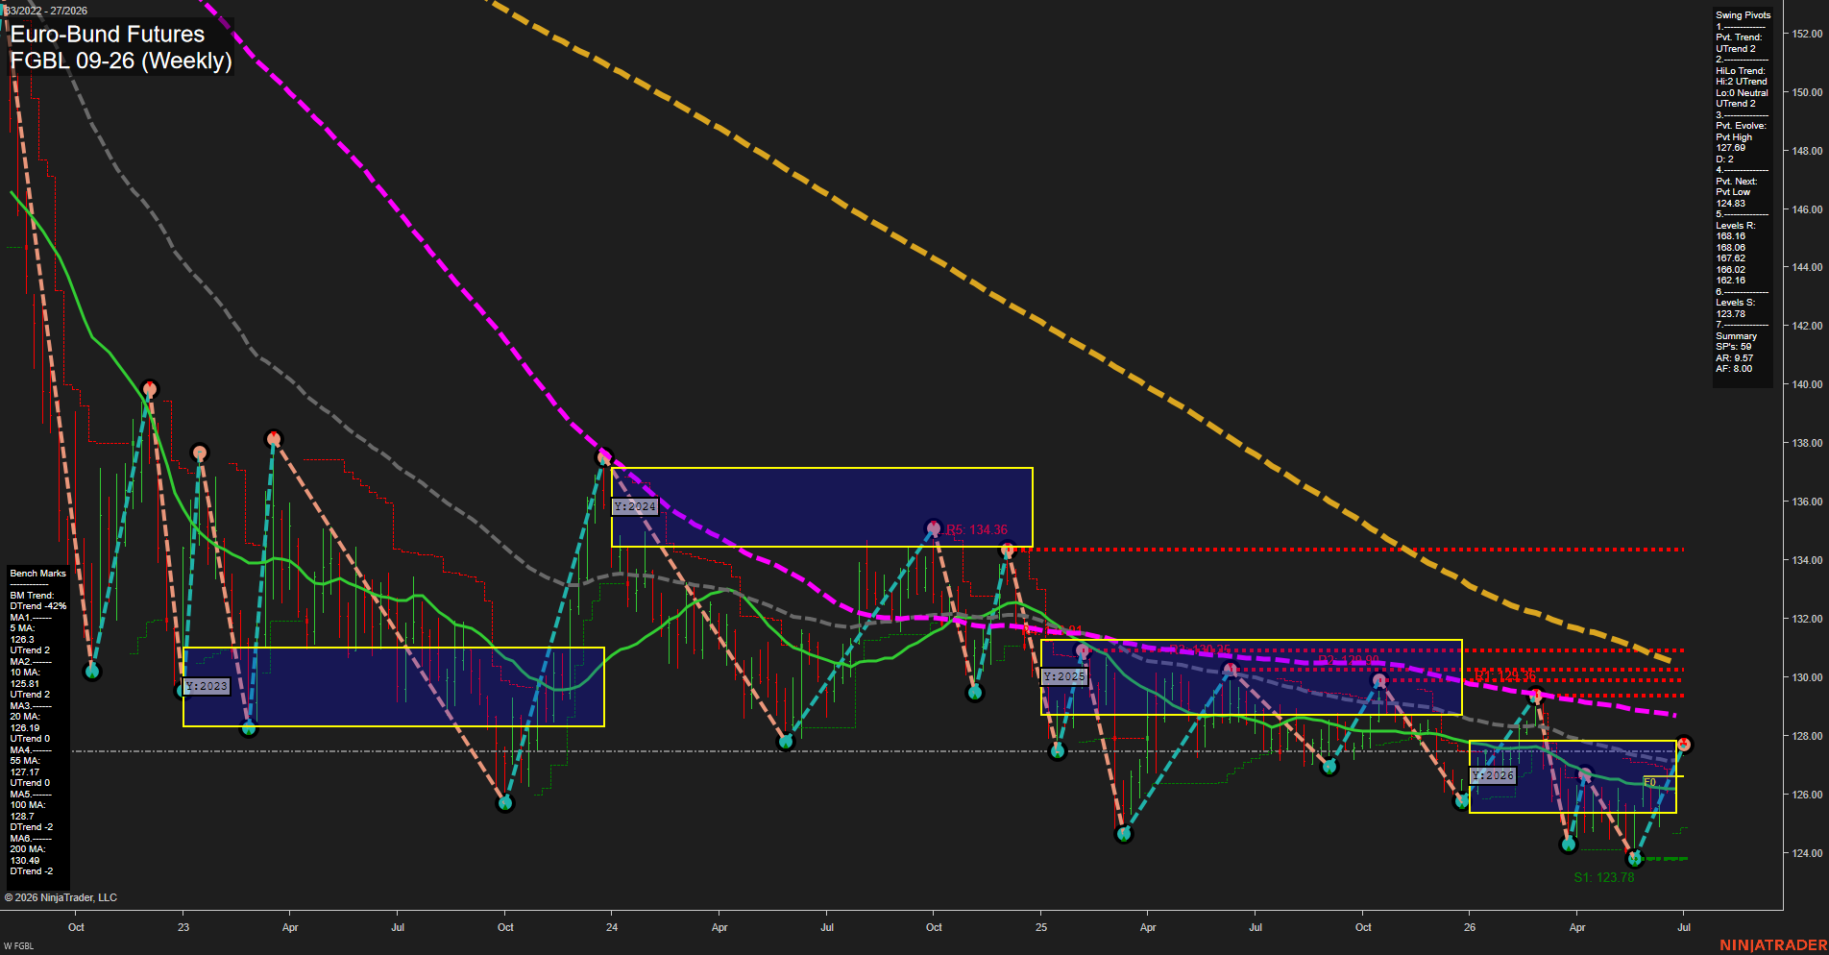Viewport: 1829px width, 955px height.
Task: Click the Levels R: heading
Action: [1735, 226]
